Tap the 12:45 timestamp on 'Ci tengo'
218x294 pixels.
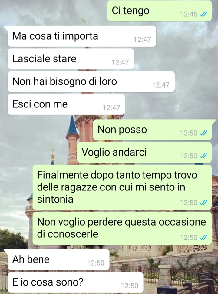(x=189, y=14)
